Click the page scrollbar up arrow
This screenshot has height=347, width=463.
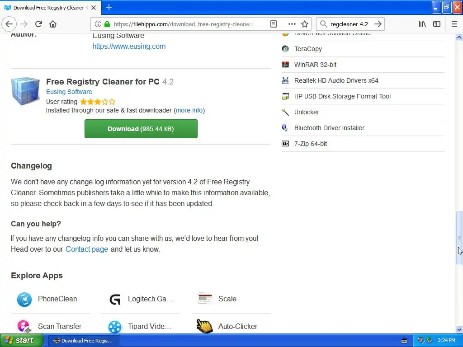(x=459, y=37)
